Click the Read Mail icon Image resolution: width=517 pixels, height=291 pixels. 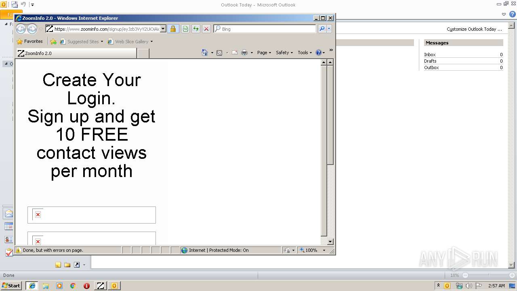click(x=235, y=53)
